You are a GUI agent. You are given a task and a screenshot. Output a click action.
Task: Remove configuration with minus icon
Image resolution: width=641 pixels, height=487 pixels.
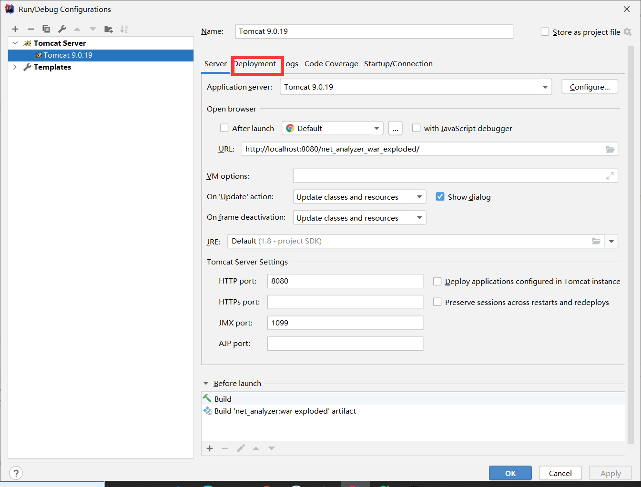click(31, 29)
